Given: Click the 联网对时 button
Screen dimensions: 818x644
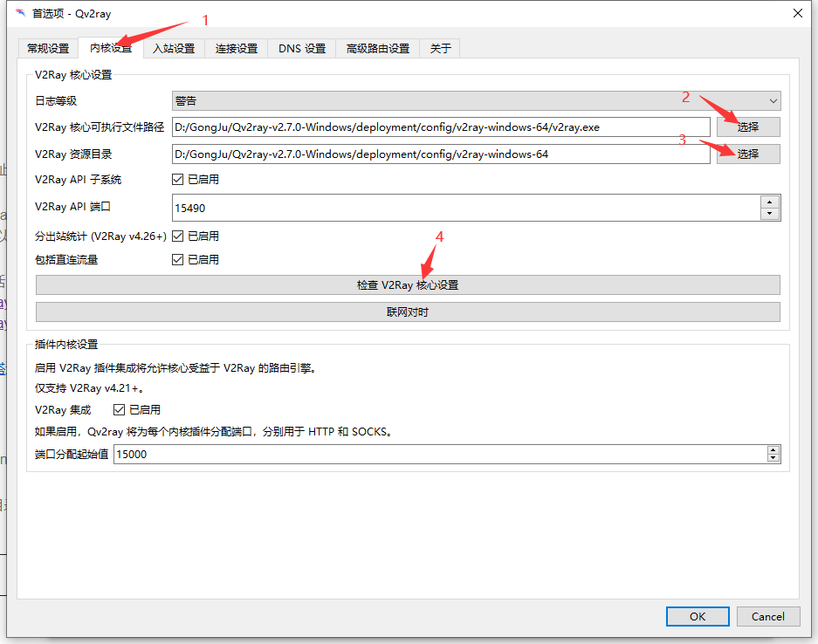Looking at the screenshot, I should 408,312.
